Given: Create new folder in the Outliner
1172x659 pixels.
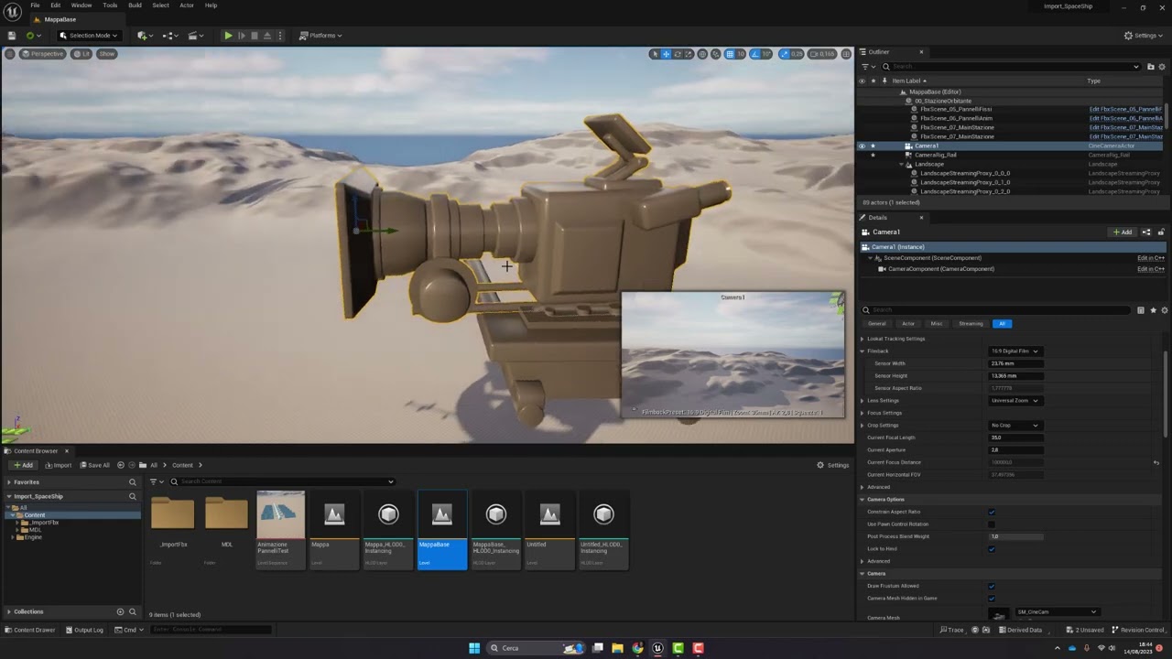Looking at the screenshot, I should point(1152,67).
